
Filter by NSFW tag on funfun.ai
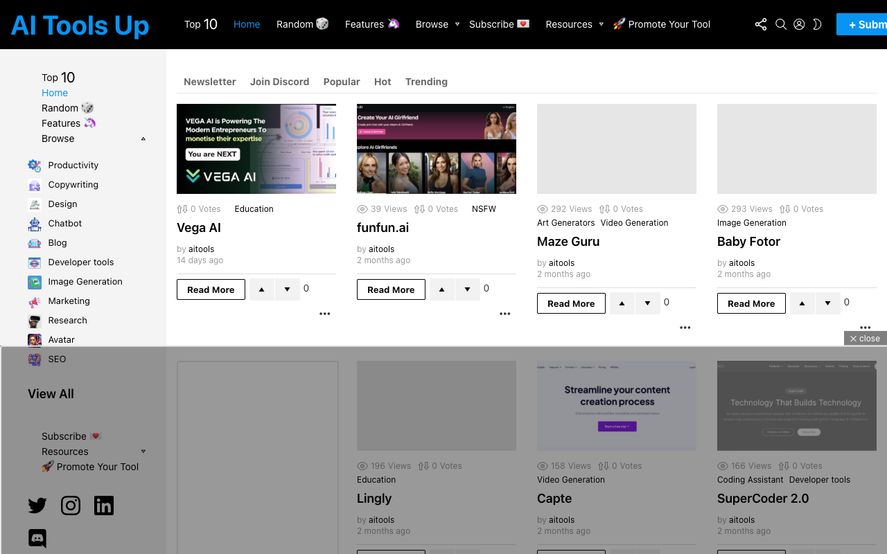pos(484,209)
